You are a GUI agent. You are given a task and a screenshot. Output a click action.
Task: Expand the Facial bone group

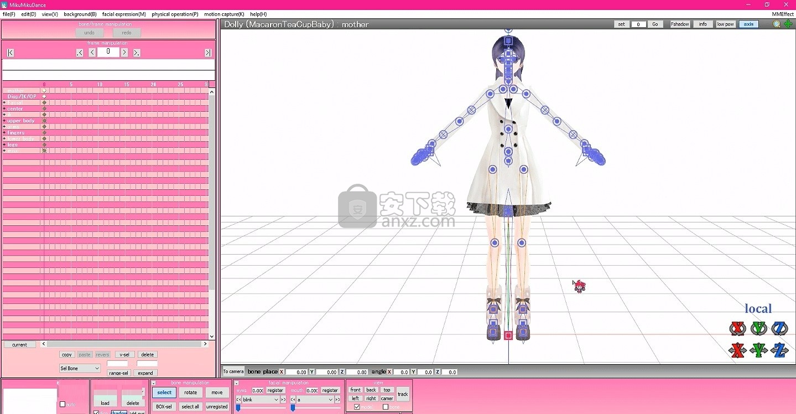click(x=4, y=102)
